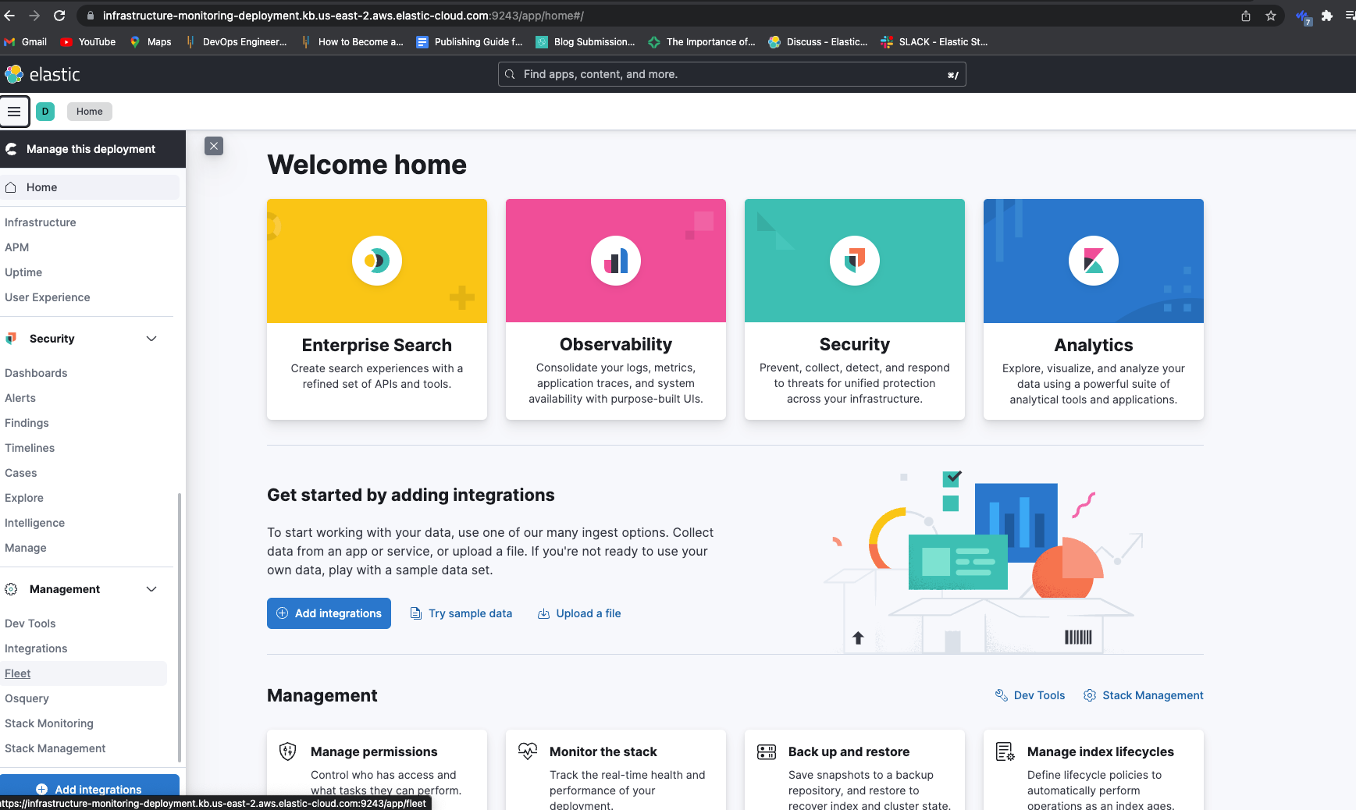Dismiss the sidebar with the X button

pos(214,146)
